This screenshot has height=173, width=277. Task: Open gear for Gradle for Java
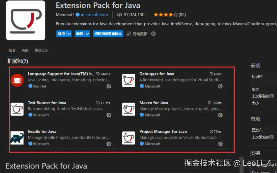(109, 144)
